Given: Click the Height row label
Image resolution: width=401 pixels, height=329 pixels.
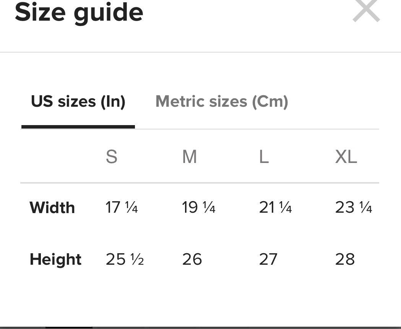Looking at the screenshot, I should pyautogui.click(x=55, y=259).
